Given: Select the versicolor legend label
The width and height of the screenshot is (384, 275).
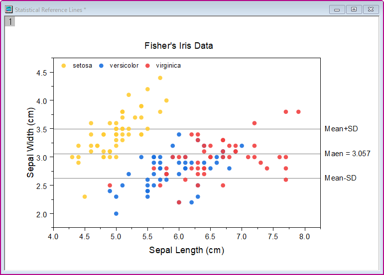Looking at the screenshot, I should 124,66.
